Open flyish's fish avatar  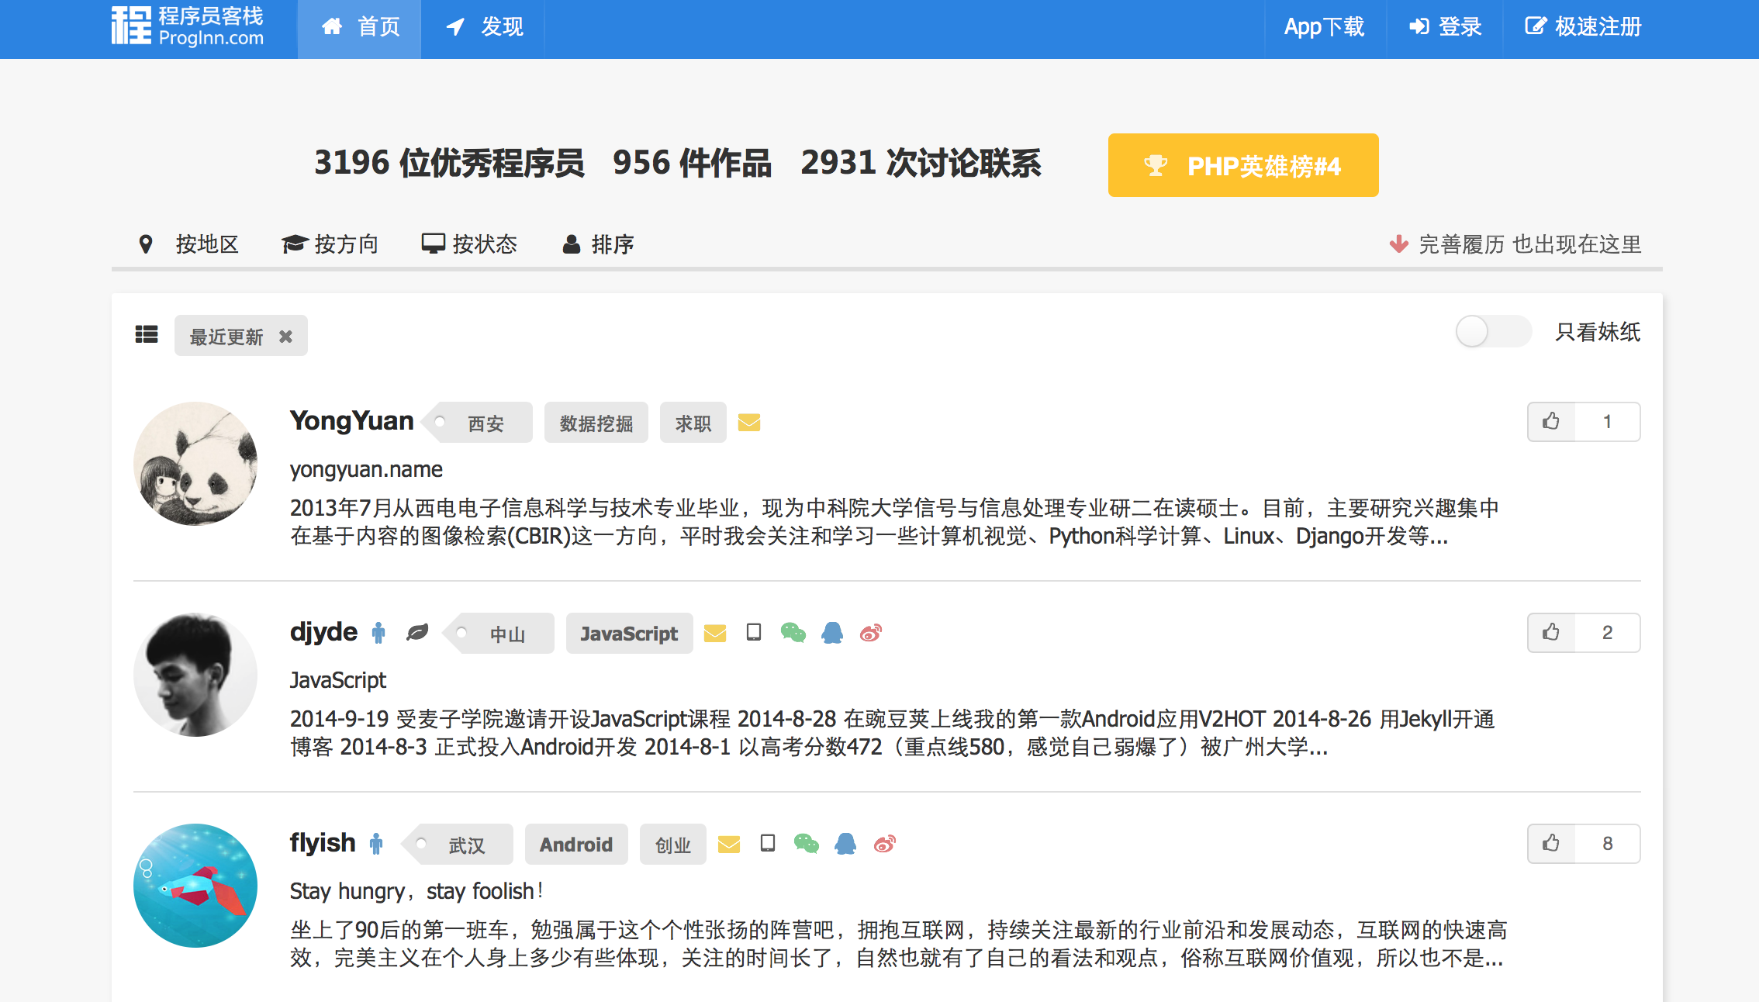pos(195,886)
